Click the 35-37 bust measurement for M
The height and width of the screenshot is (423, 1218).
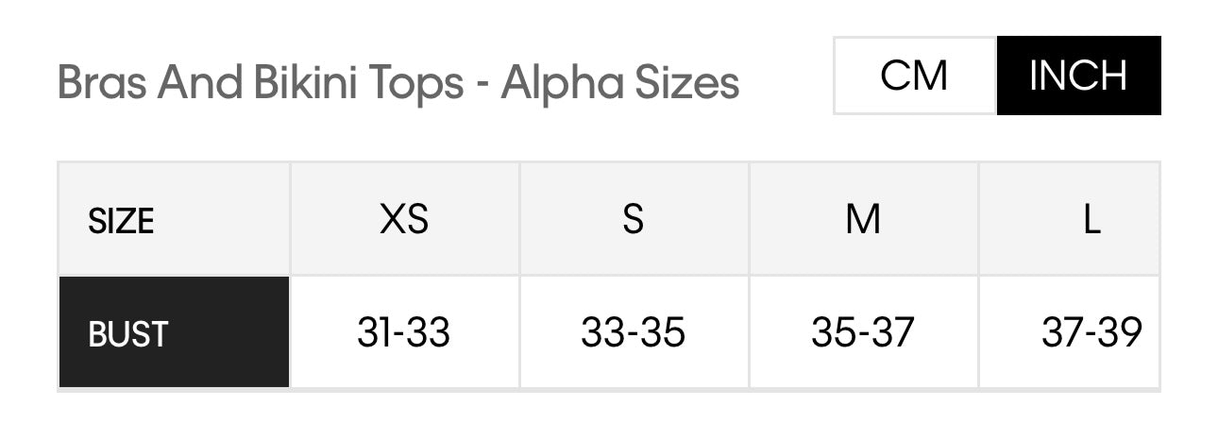click(863, 333)
